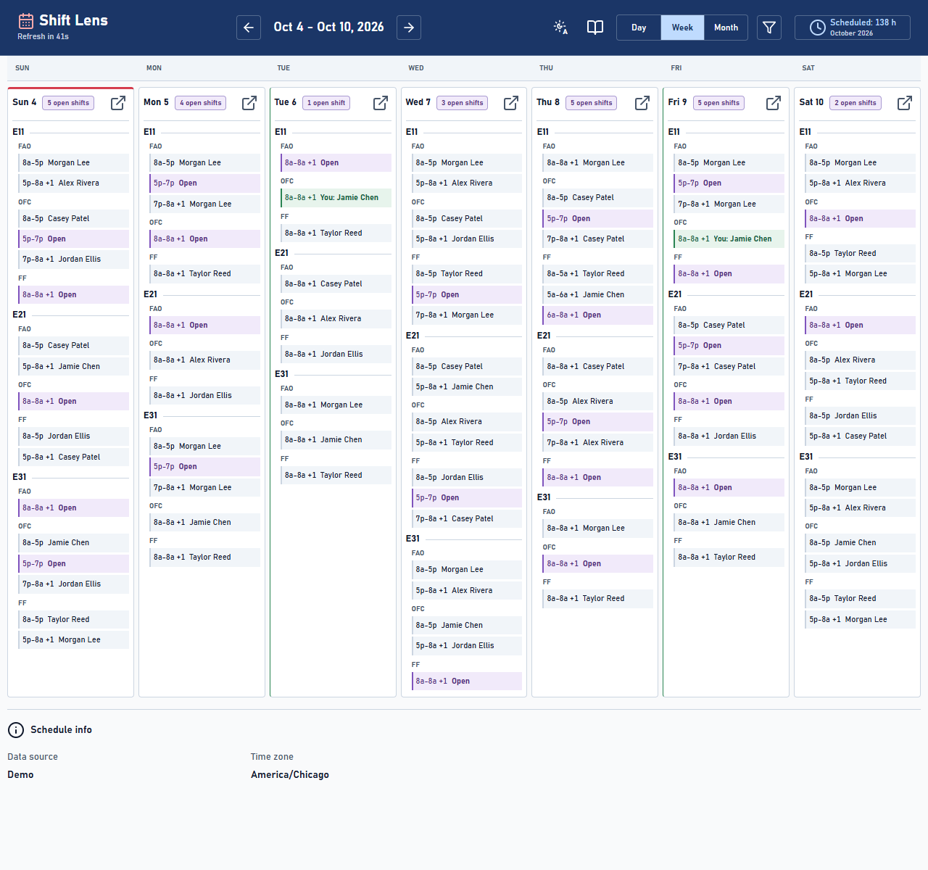The width and height of the screenshot is (928, 870).
Task: Select Sunday E11 OFC 5p-7p Open shift
Action: click(x=73, y=239)
